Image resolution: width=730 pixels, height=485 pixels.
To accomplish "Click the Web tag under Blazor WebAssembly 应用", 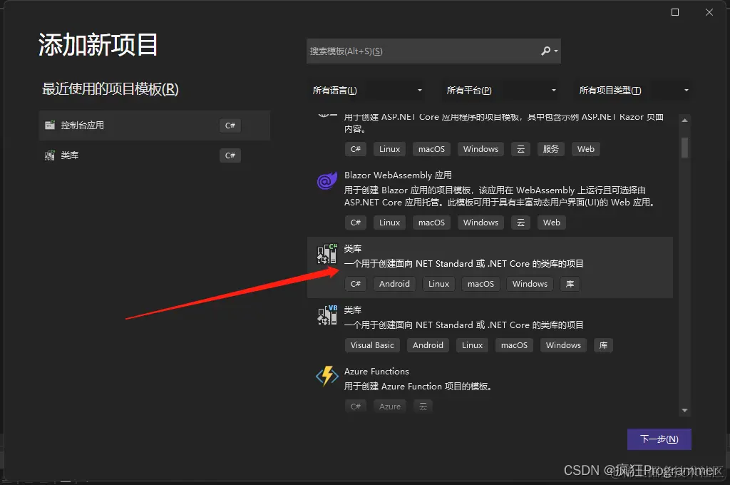I will click(551, 222).
